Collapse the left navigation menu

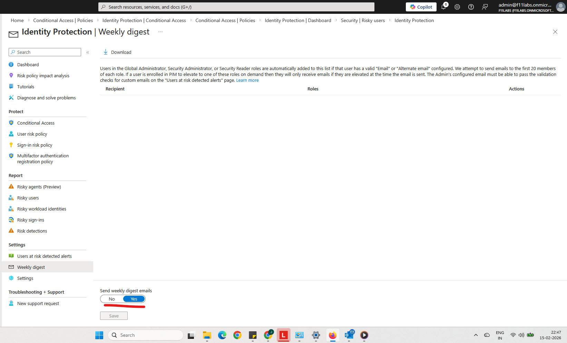[88, 52]
